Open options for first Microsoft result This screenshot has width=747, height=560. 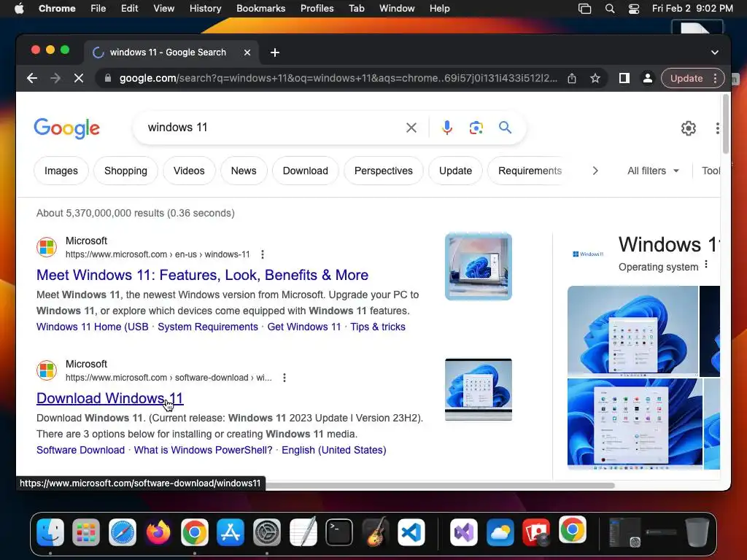[x=263, y=254]
